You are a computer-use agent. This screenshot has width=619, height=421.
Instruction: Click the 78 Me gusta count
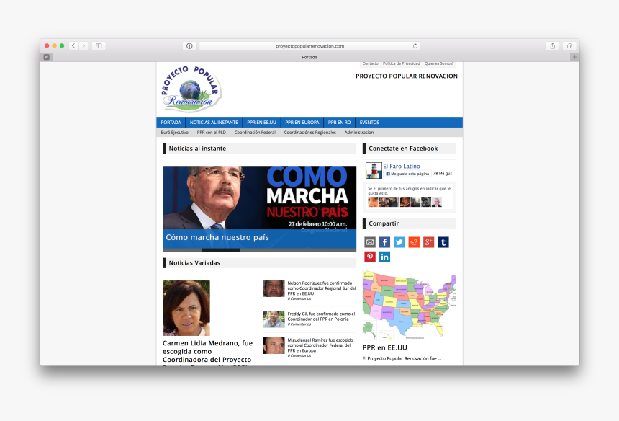point(443,174)
